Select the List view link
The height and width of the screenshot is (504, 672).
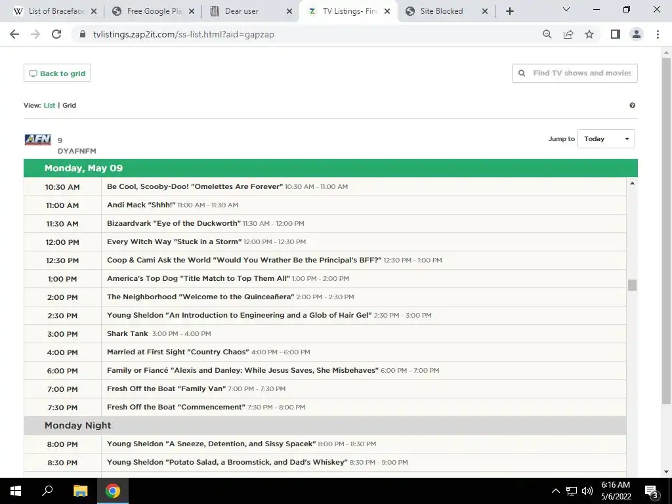[49, 106]
